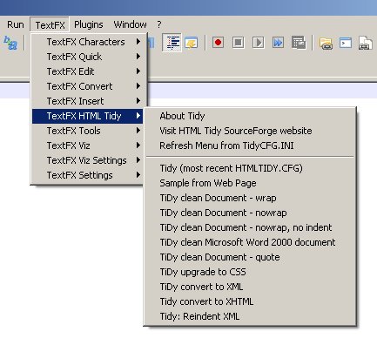The image size is (377, 345).
Task: Open the Plugins menu
Action: point(89,24)
